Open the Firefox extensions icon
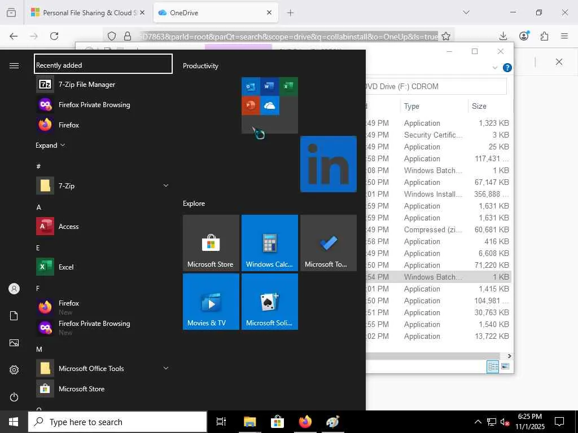578x433 pixels. (x=544, y=36)
